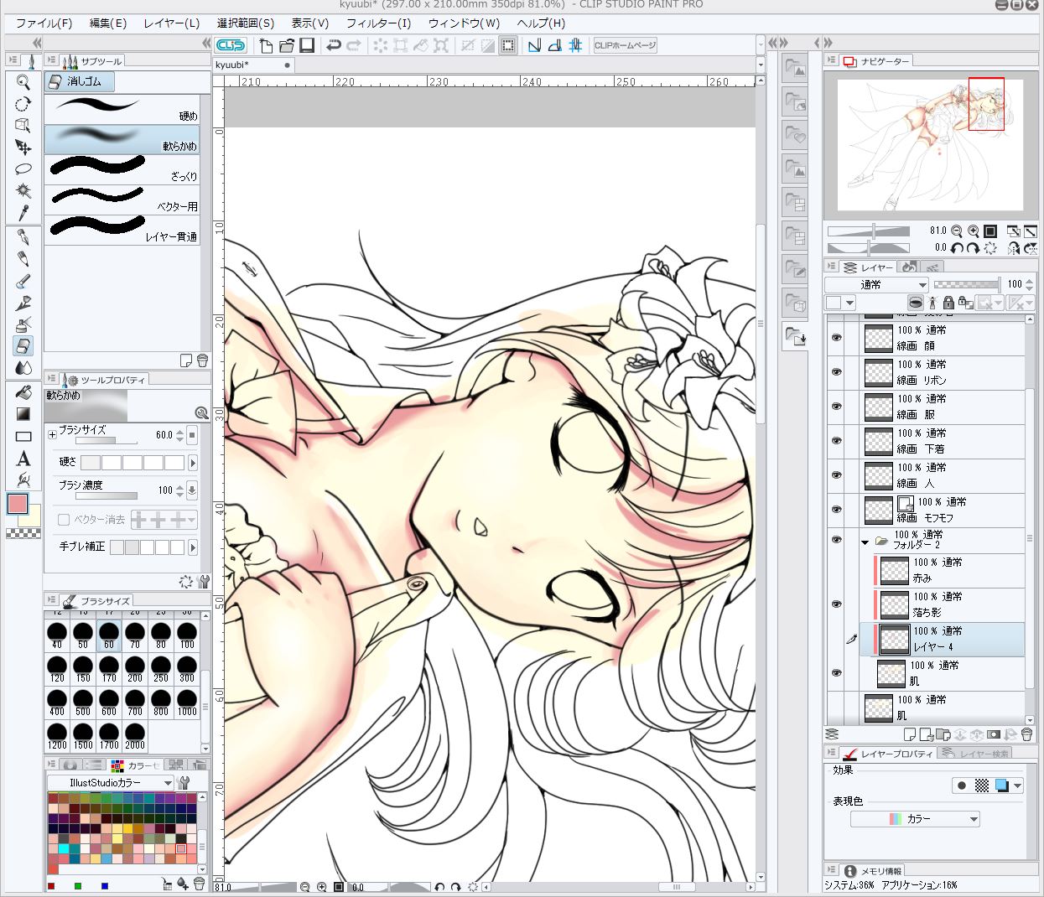Select the Figure rectangle tool
The height and width of the screenshot is (897, 1044).
tap(23, 436)
